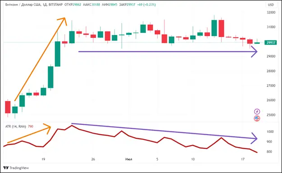282x173 pixels.
Task: Click the purple lightning bolt icon
Action: (257, 111)
